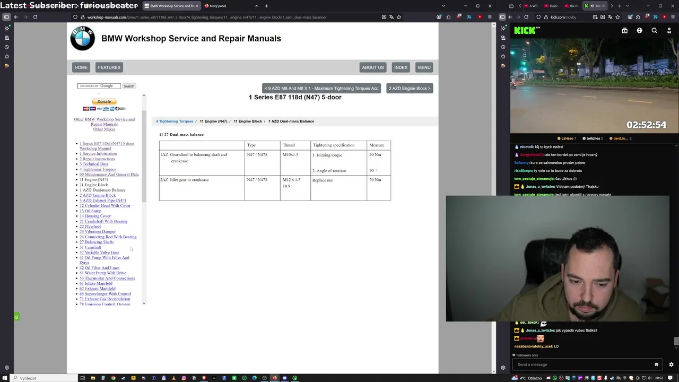Switch to the 'Inside' YouTube tab
This screenshot has height=382, width=679.
click(x=552, y=6)
